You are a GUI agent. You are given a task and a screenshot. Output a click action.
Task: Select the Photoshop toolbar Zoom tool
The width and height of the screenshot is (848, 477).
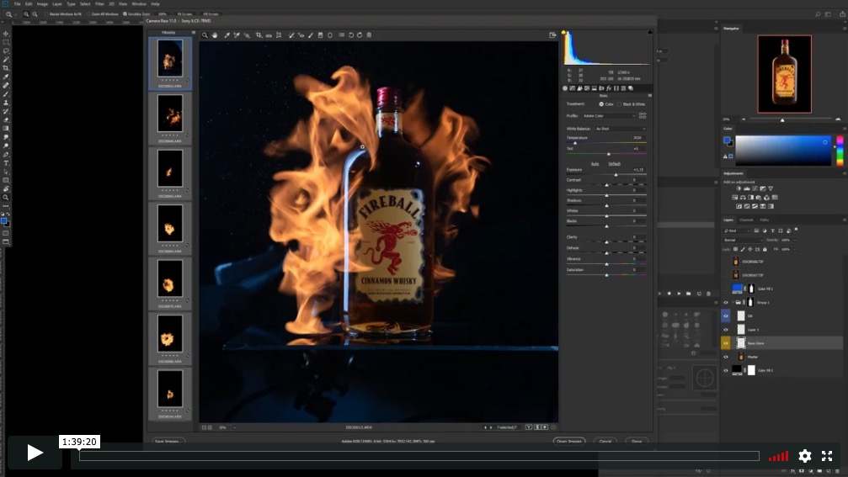[x=6, y=198]
